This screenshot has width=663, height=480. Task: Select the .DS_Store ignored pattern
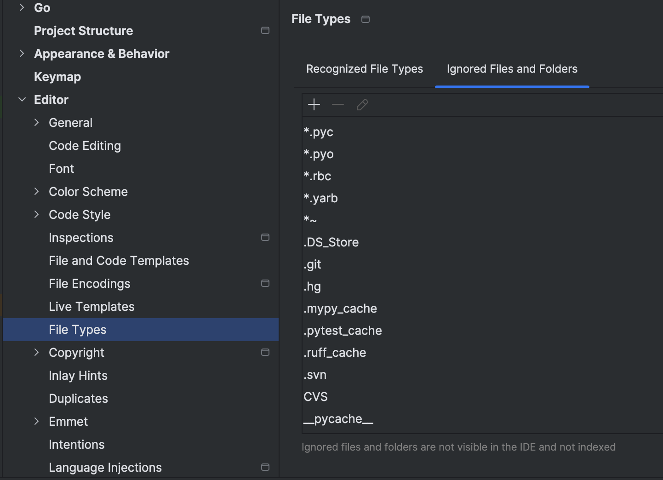(x=331, y=242)
